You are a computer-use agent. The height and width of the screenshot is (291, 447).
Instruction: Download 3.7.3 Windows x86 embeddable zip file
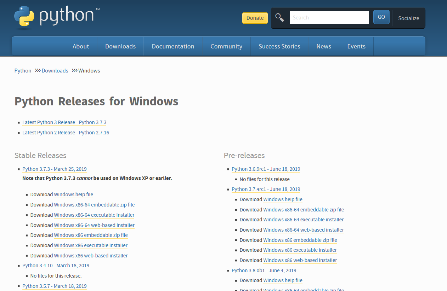tap(91, 235)
